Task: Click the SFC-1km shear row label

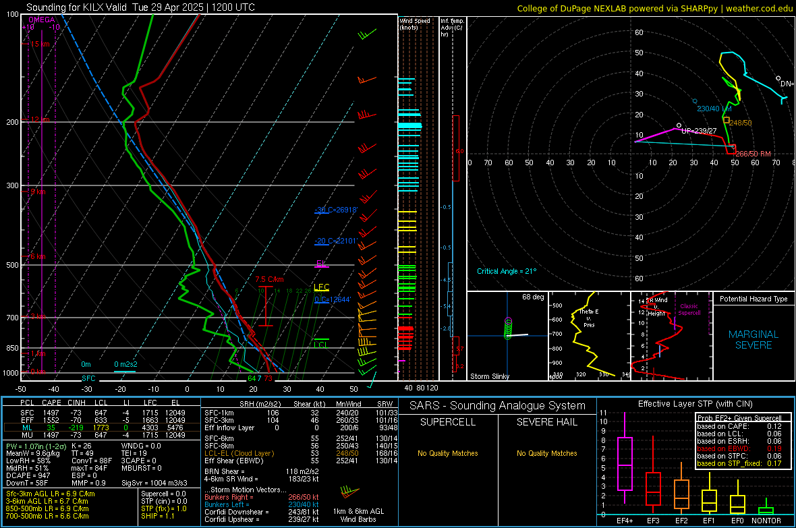Action: coord(219,413)
